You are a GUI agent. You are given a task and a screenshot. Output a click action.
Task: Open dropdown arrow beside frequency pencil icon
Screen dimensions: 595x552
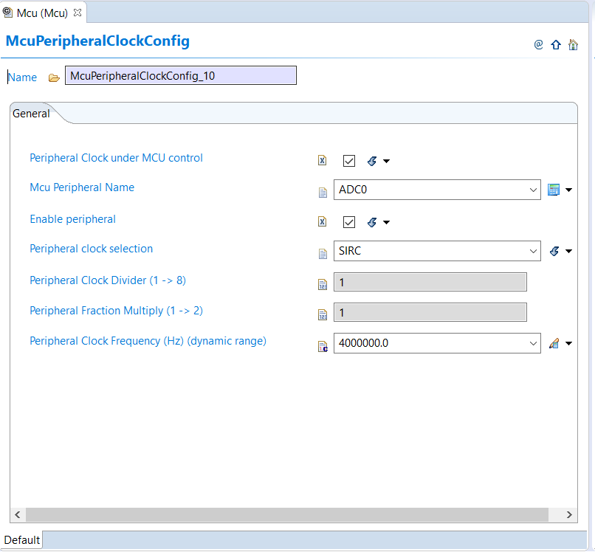[569, 344]
